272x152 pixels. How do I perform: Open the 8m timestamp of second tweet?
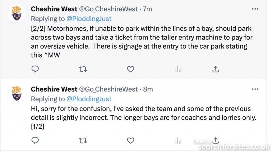pyautogui.click(x=148, y=89)
